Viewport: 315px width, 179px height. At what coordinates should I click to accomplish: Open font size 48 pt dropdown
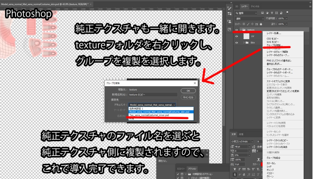coord(249,147)
